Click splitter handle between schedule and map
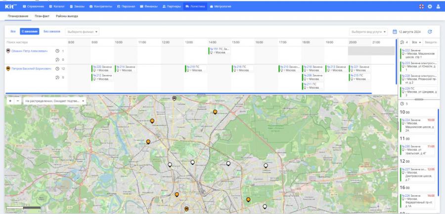Viewport: 445px width, 214px height. [x=201, y=95]
